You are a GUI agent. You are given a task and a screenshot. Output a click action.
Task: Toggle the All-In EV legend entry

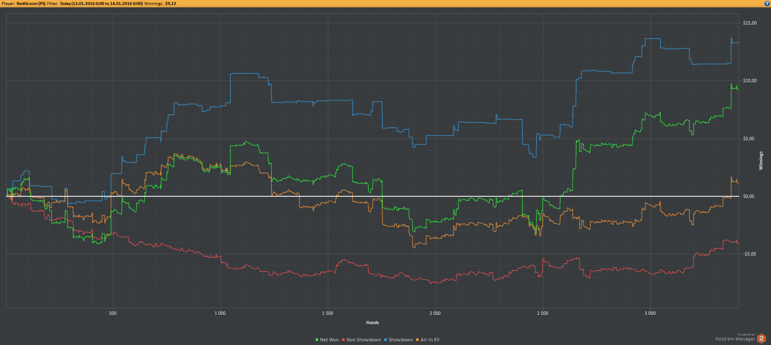(x=428, y=340)
